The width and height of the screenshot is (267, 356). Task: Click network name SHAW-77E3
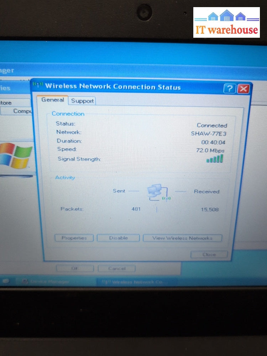coord(208,133)
